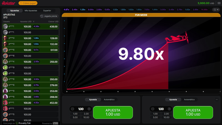
Task: Choose 5.00 quick bet in left panel
Action: 75,117
